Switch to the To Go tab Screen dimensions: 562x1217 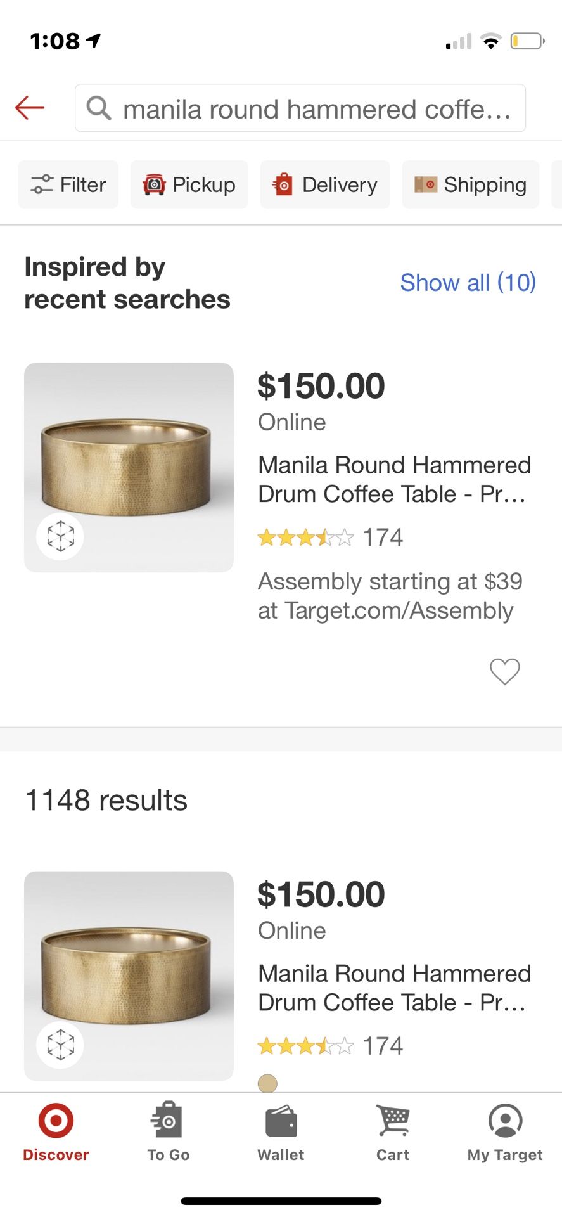point(168,1132)
